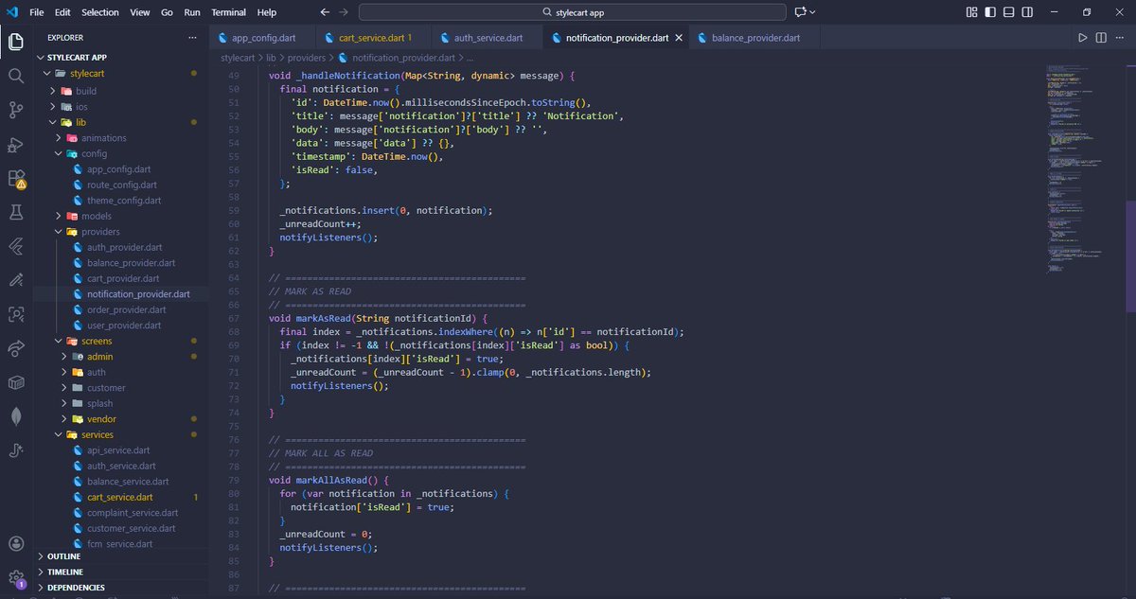
Task: Open the Search view in activity bar
Action: 16,76
